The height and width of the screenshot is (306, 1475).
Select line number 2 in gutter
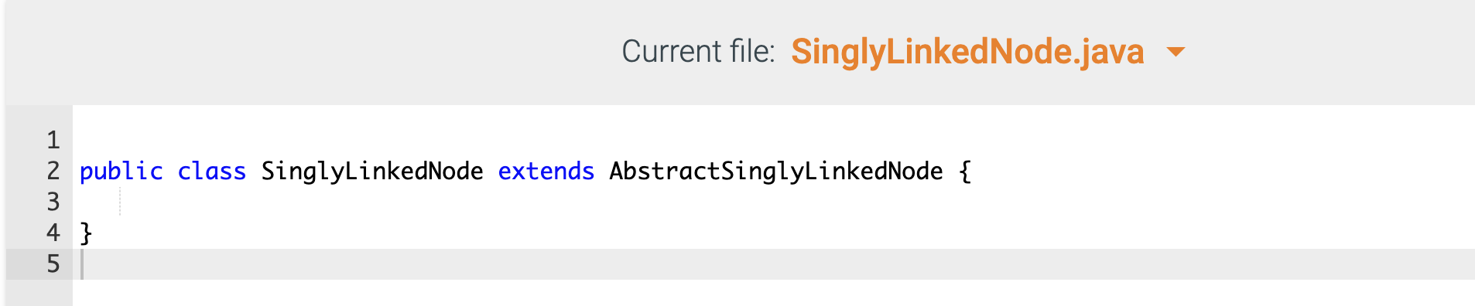pyautogui.click(x=53, y=171)
